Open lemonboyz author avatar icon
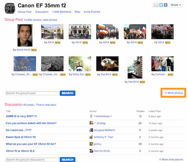Viewport: 188px width, 162px height. click(x=91, y=116)
